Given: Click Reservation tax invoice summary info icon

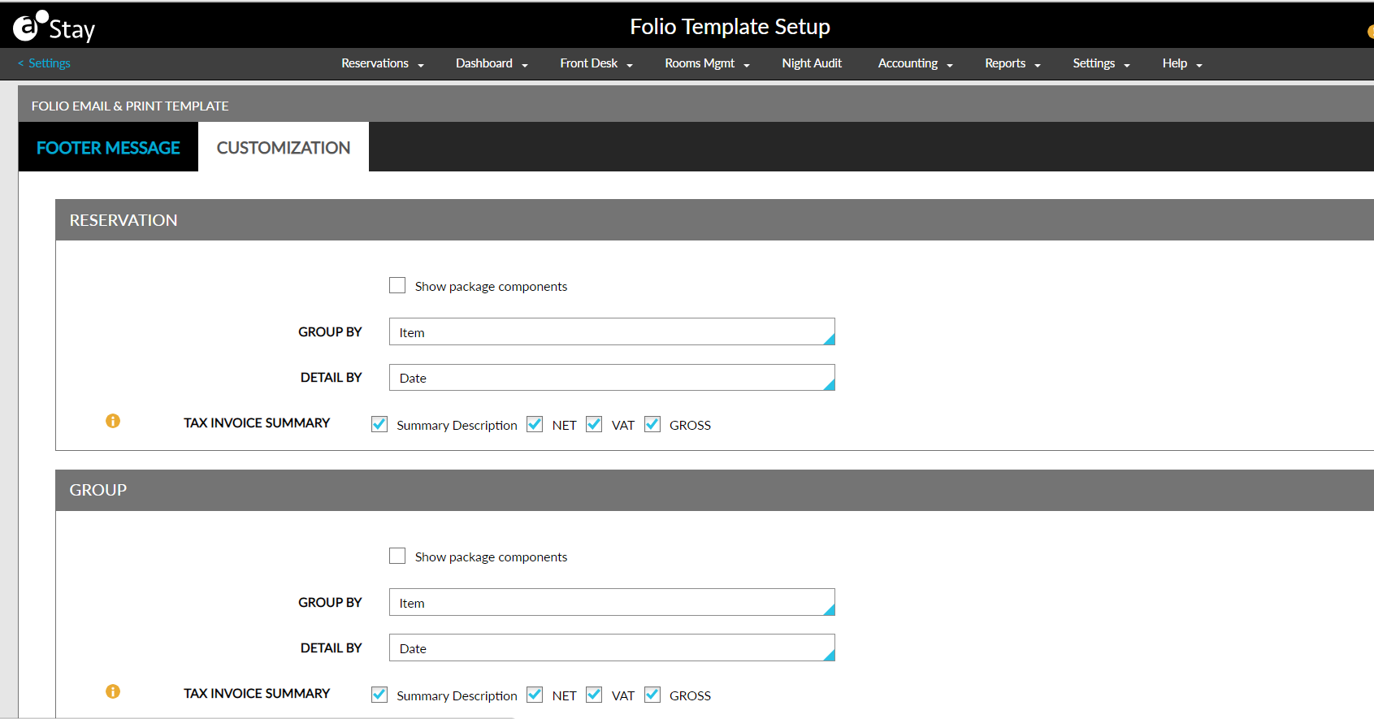Looking at the screenshot, I should point(113,421).
